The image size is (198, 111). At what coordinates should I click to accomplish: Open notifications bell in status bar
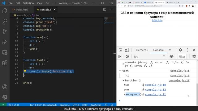click(112, 105)
